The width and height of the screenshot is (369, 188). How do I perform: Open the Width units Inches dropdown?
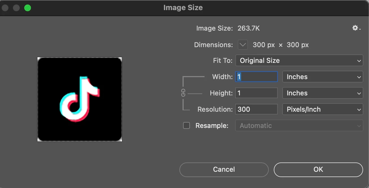(323, 77)
